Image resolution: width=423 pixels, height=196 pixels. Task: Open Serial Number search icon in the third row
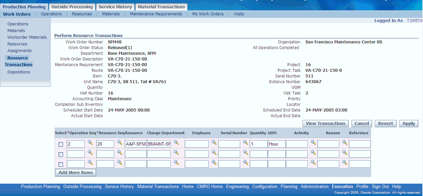(x=245, y=163)
